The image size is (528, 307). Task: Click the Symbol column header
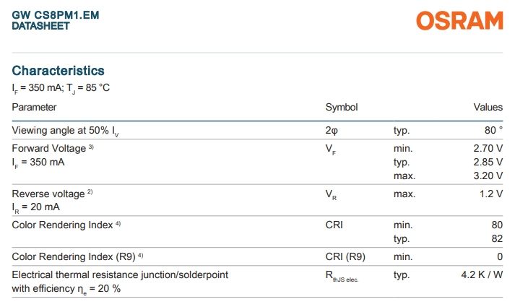(342, 108)
